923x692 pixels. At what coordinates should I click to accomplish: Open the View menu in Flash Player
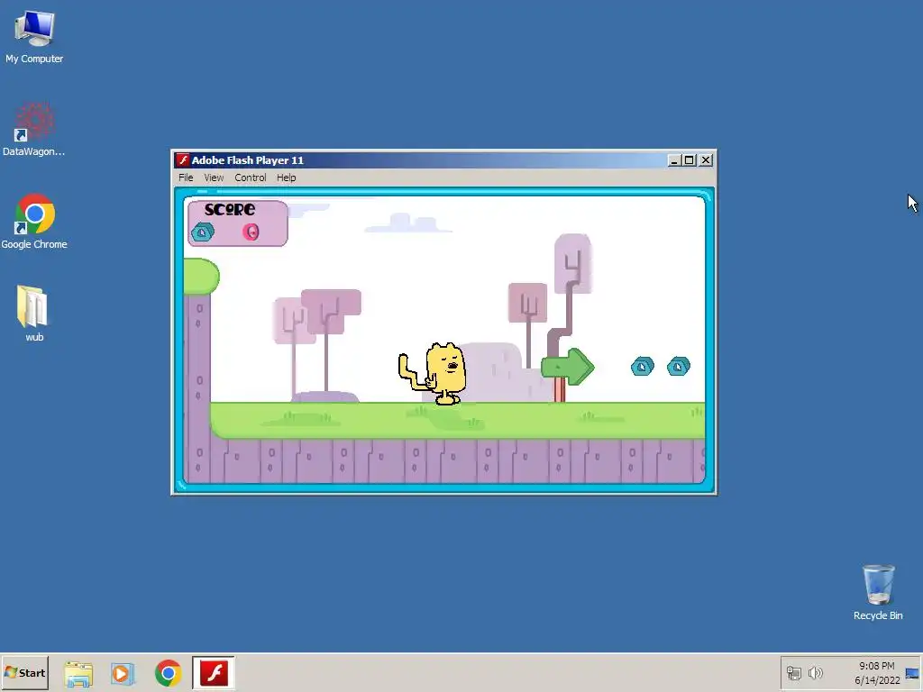point(214,178)
